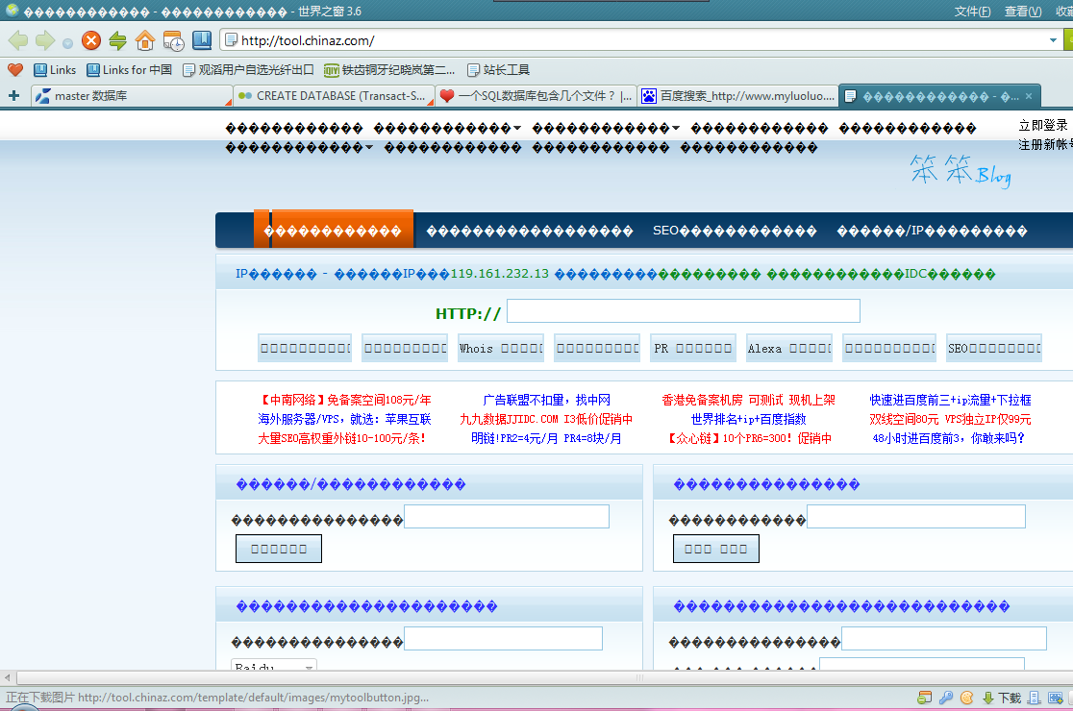Open the 站长工具 bookmark

498,70
